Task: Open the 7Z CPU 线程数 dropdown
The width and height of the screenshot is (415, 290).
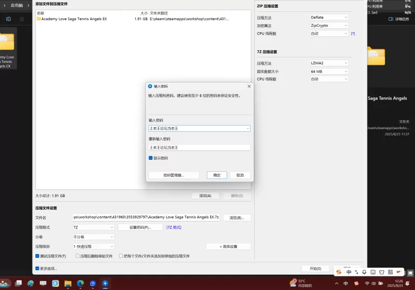Action: click(329, 79)
